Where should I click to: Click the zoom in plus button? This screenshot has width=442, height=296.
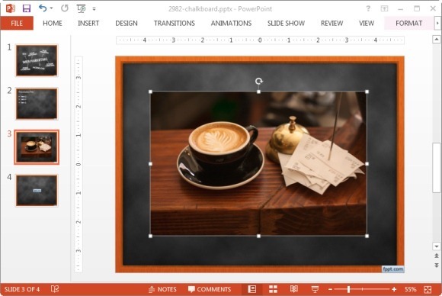[394, 289]
